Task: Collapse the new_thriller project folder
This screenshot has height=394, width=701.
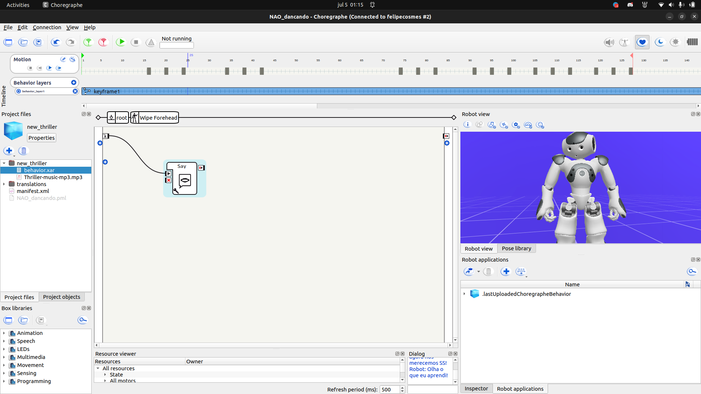Action: click(4, 163)
